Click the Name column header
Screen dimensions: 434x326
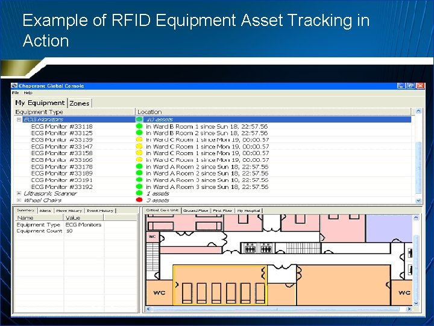click(x=39, y=217)
